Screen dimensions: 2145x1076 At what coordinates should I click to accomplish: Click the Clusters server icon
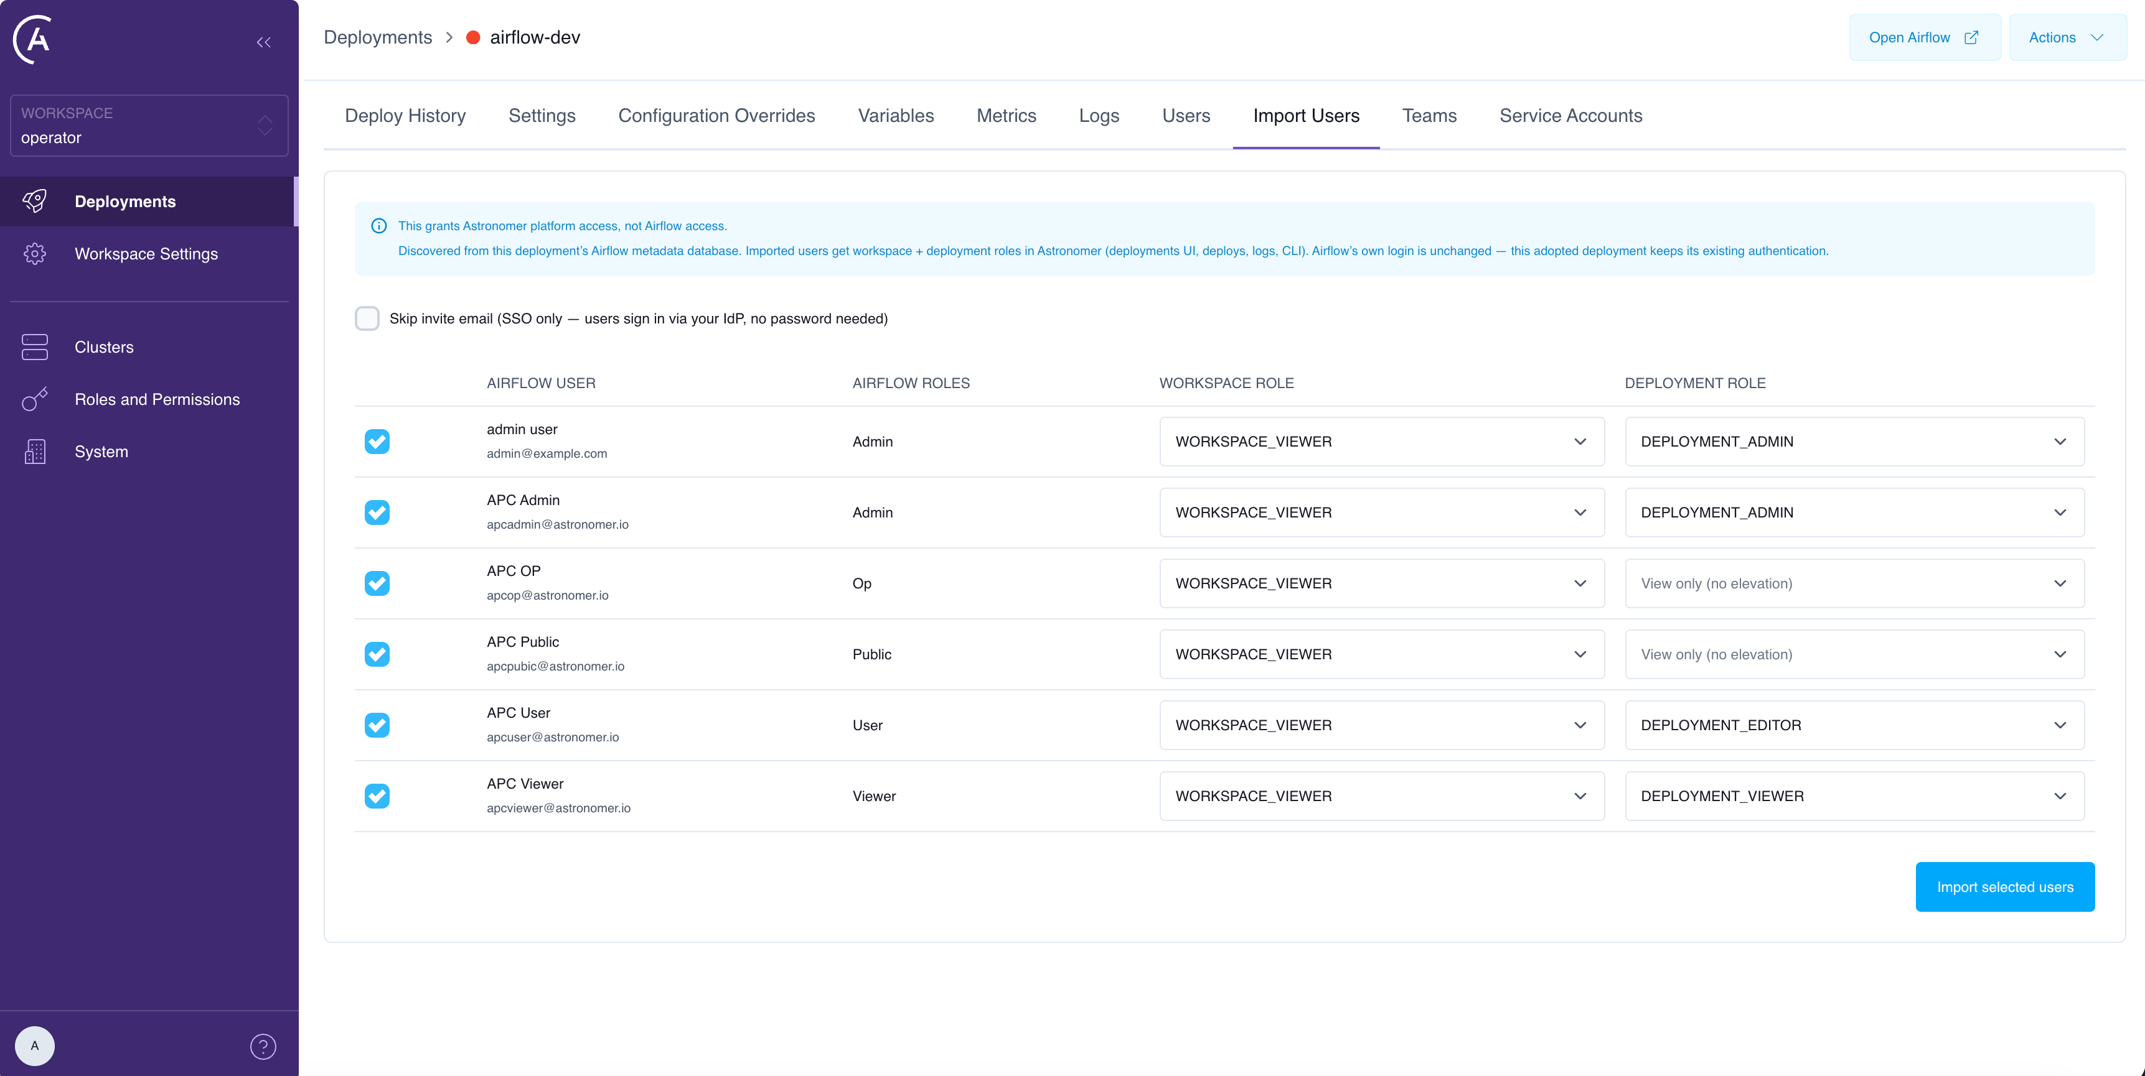pos(35,347)
